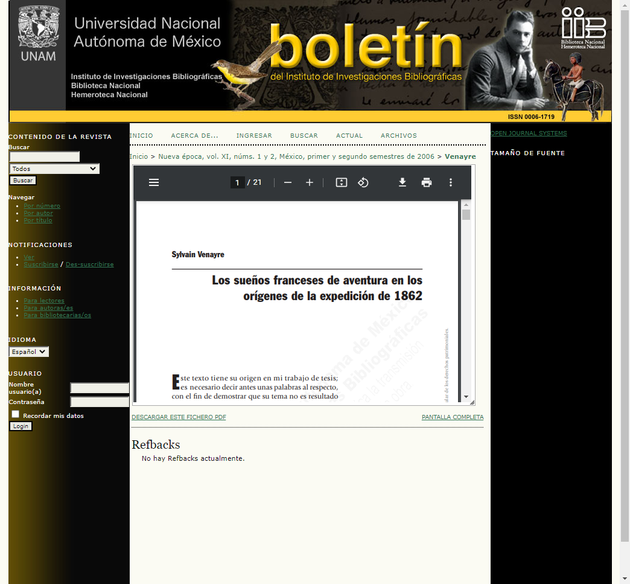Viewport: 630px width, 584px height.
Task: Click the boletín banner title
Action: click(366, 47)
